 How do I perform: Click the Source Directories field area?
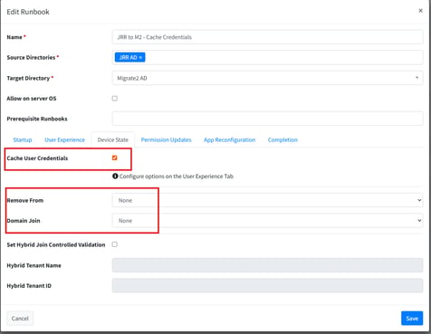(267, 57)
